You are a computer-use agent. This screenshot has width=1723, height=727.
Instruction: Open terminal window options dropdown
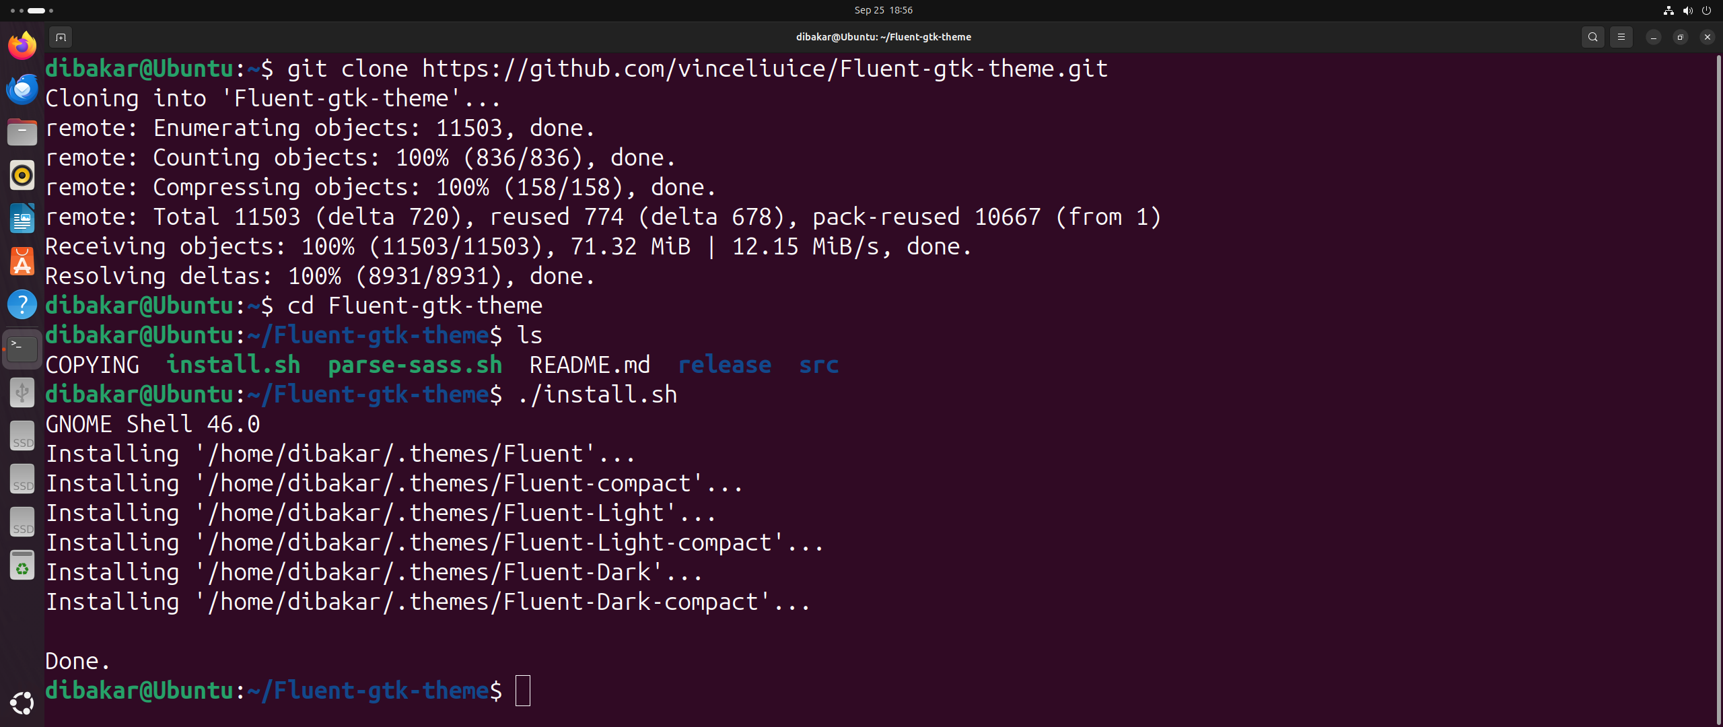coord(1621,37)
